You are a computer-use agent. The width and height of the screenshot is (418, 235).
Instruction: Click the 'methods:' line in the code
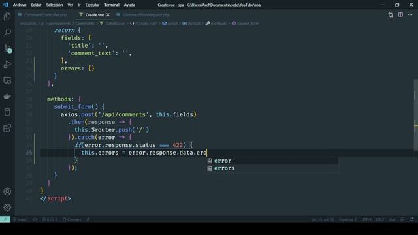[x=64, y=99]
